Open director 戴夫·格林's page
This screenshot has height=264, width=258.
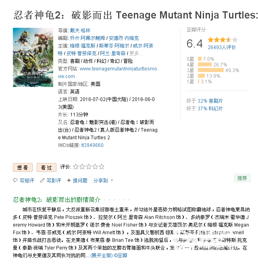click(80, 31)
